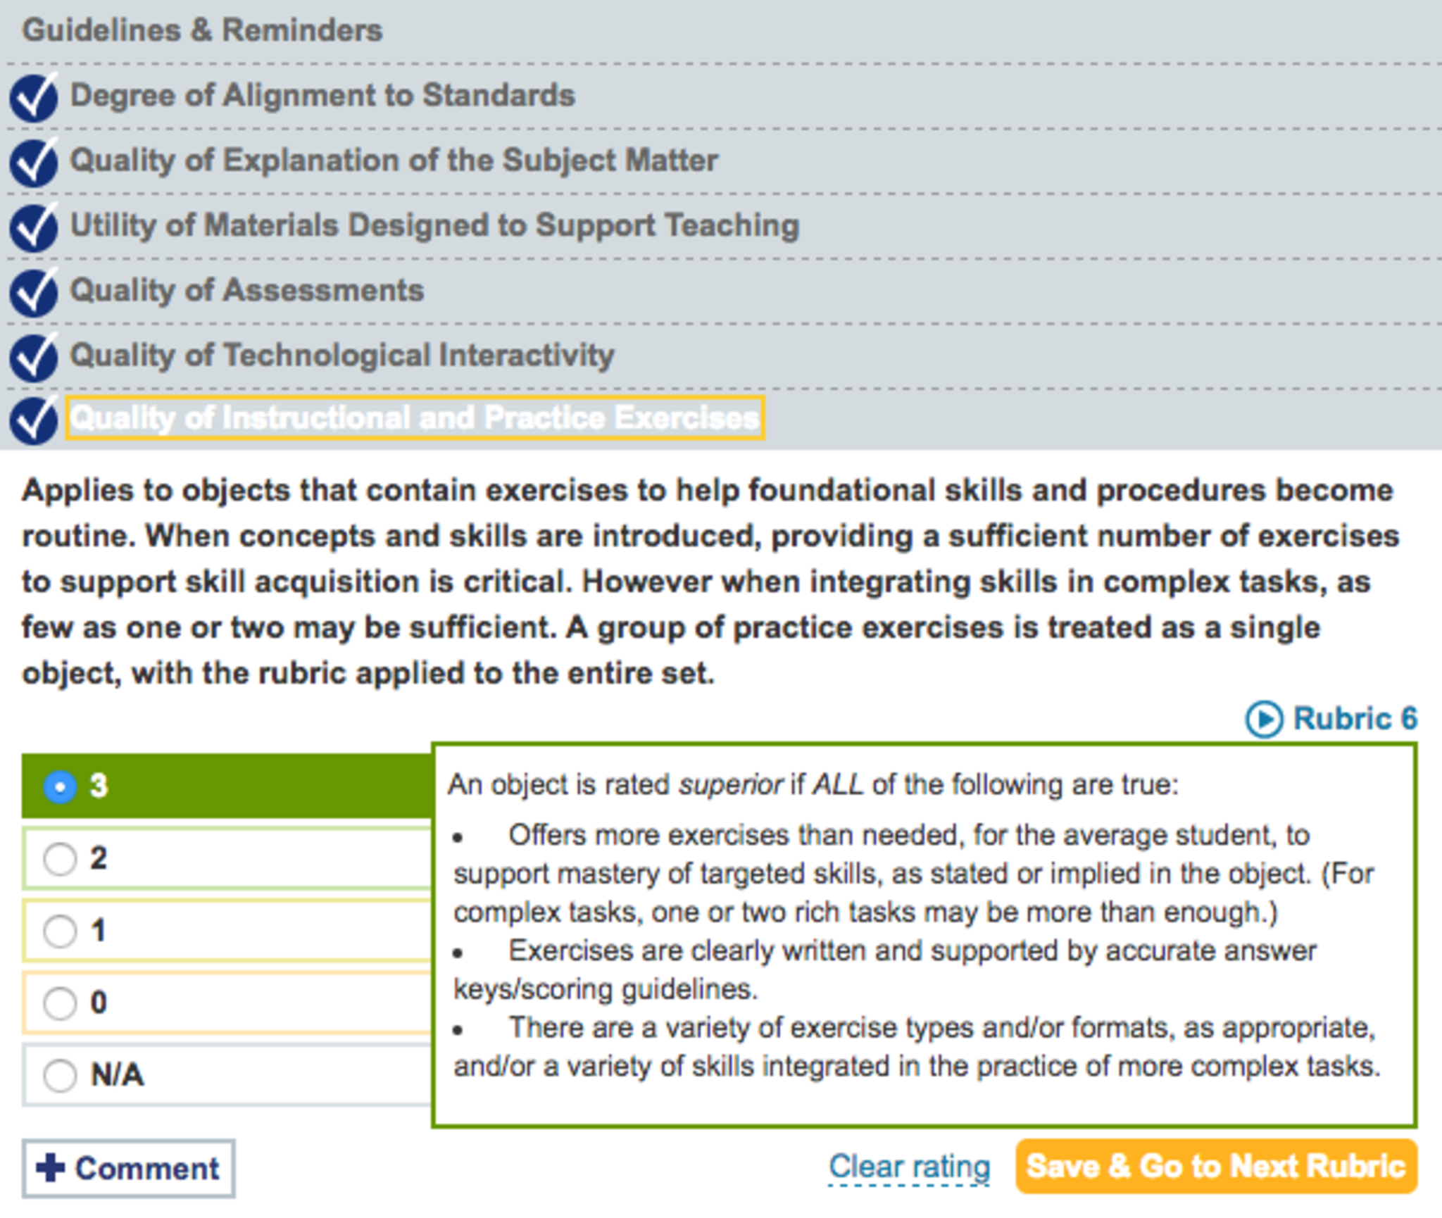Click checkmark icon beside Quality of Explanation

[x=33, y=163]
